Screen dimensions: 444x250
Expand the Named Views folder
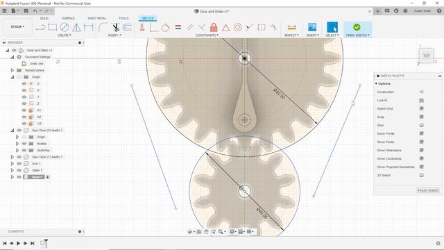click(x=12, y=70)
